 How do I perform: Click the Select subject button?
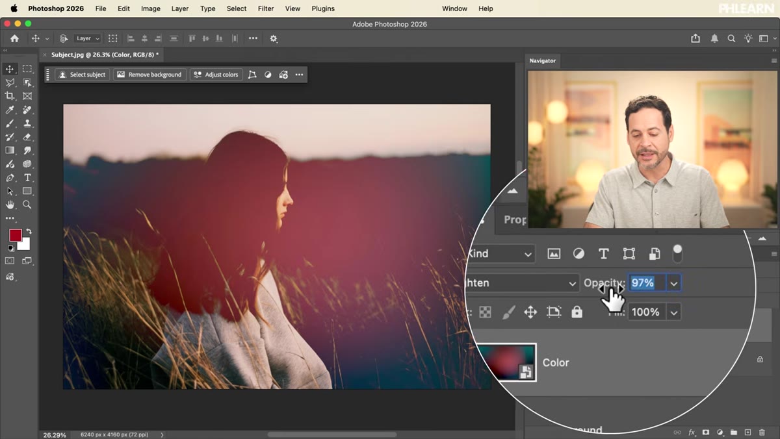tap(82, 75)
